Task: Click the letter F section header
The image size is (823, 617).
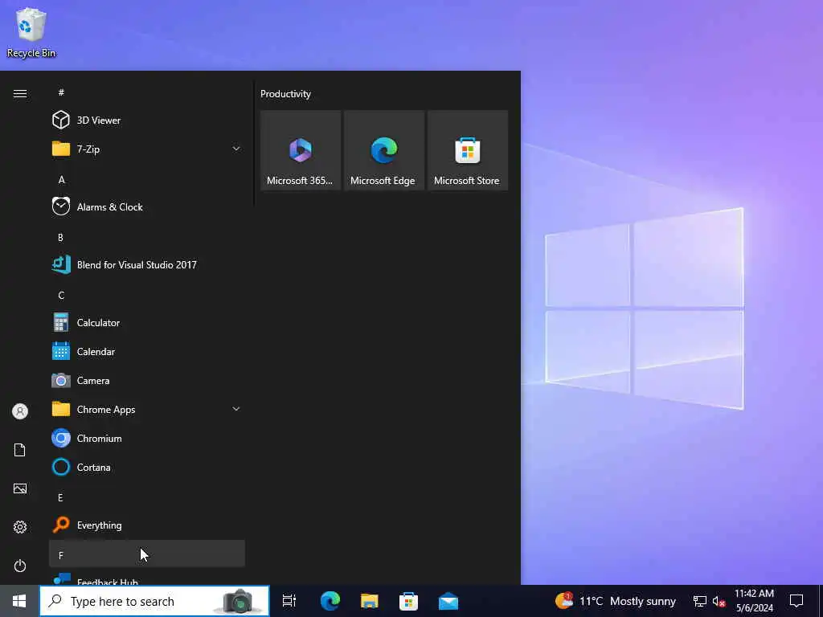Action: click(146, 554)
